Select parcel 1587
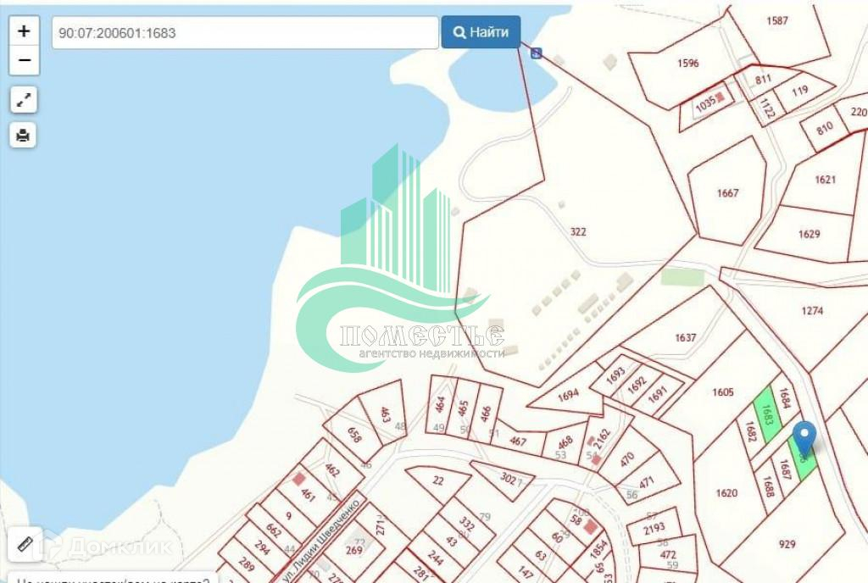 [776, 21]
